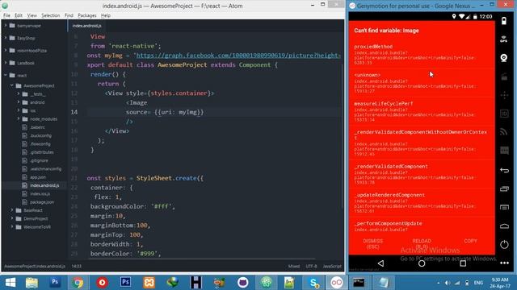Click the Genymotion menu side icon
This screenshot has width=517, height=290.
tap(504, 207)
